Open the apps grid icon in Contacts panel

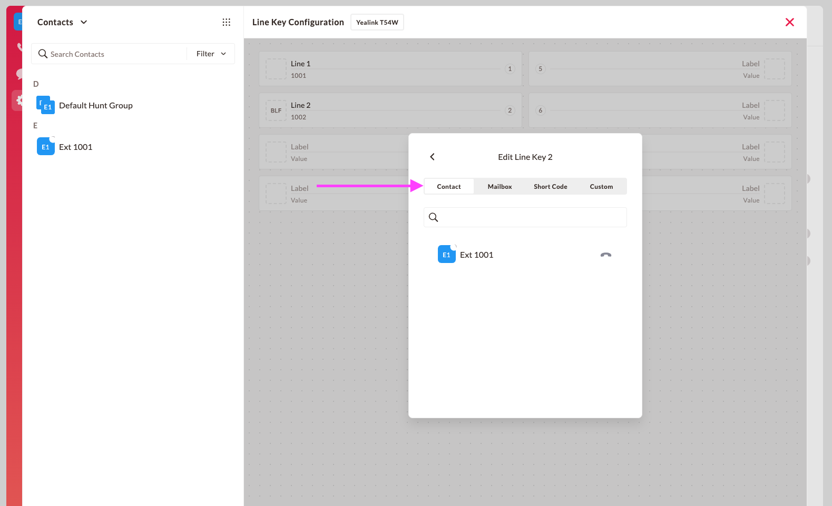[x=227, y=22]
